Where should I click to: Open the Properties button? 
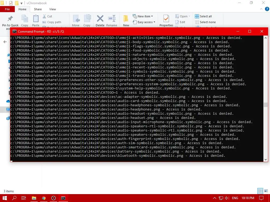coord(166,21)
